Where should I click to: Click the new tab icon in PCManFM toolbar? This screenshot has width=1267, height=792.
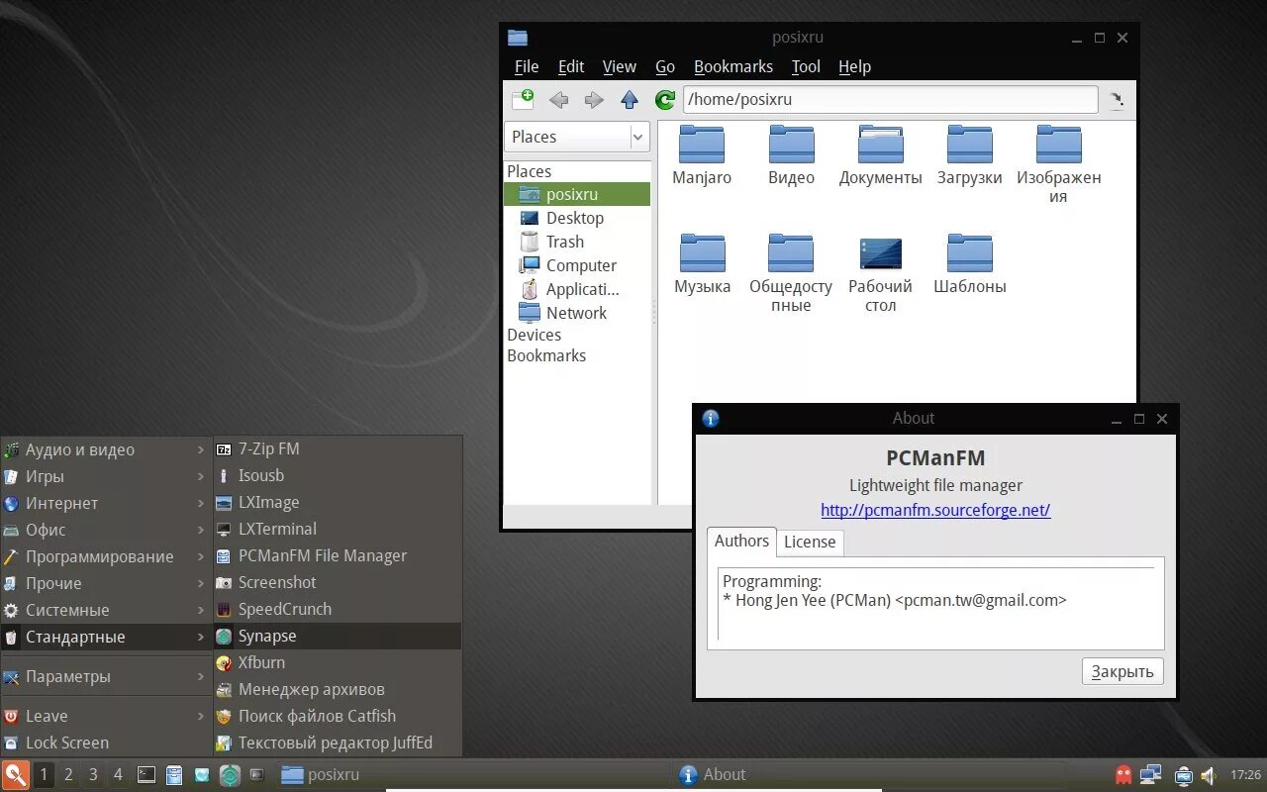click(523, 99)
